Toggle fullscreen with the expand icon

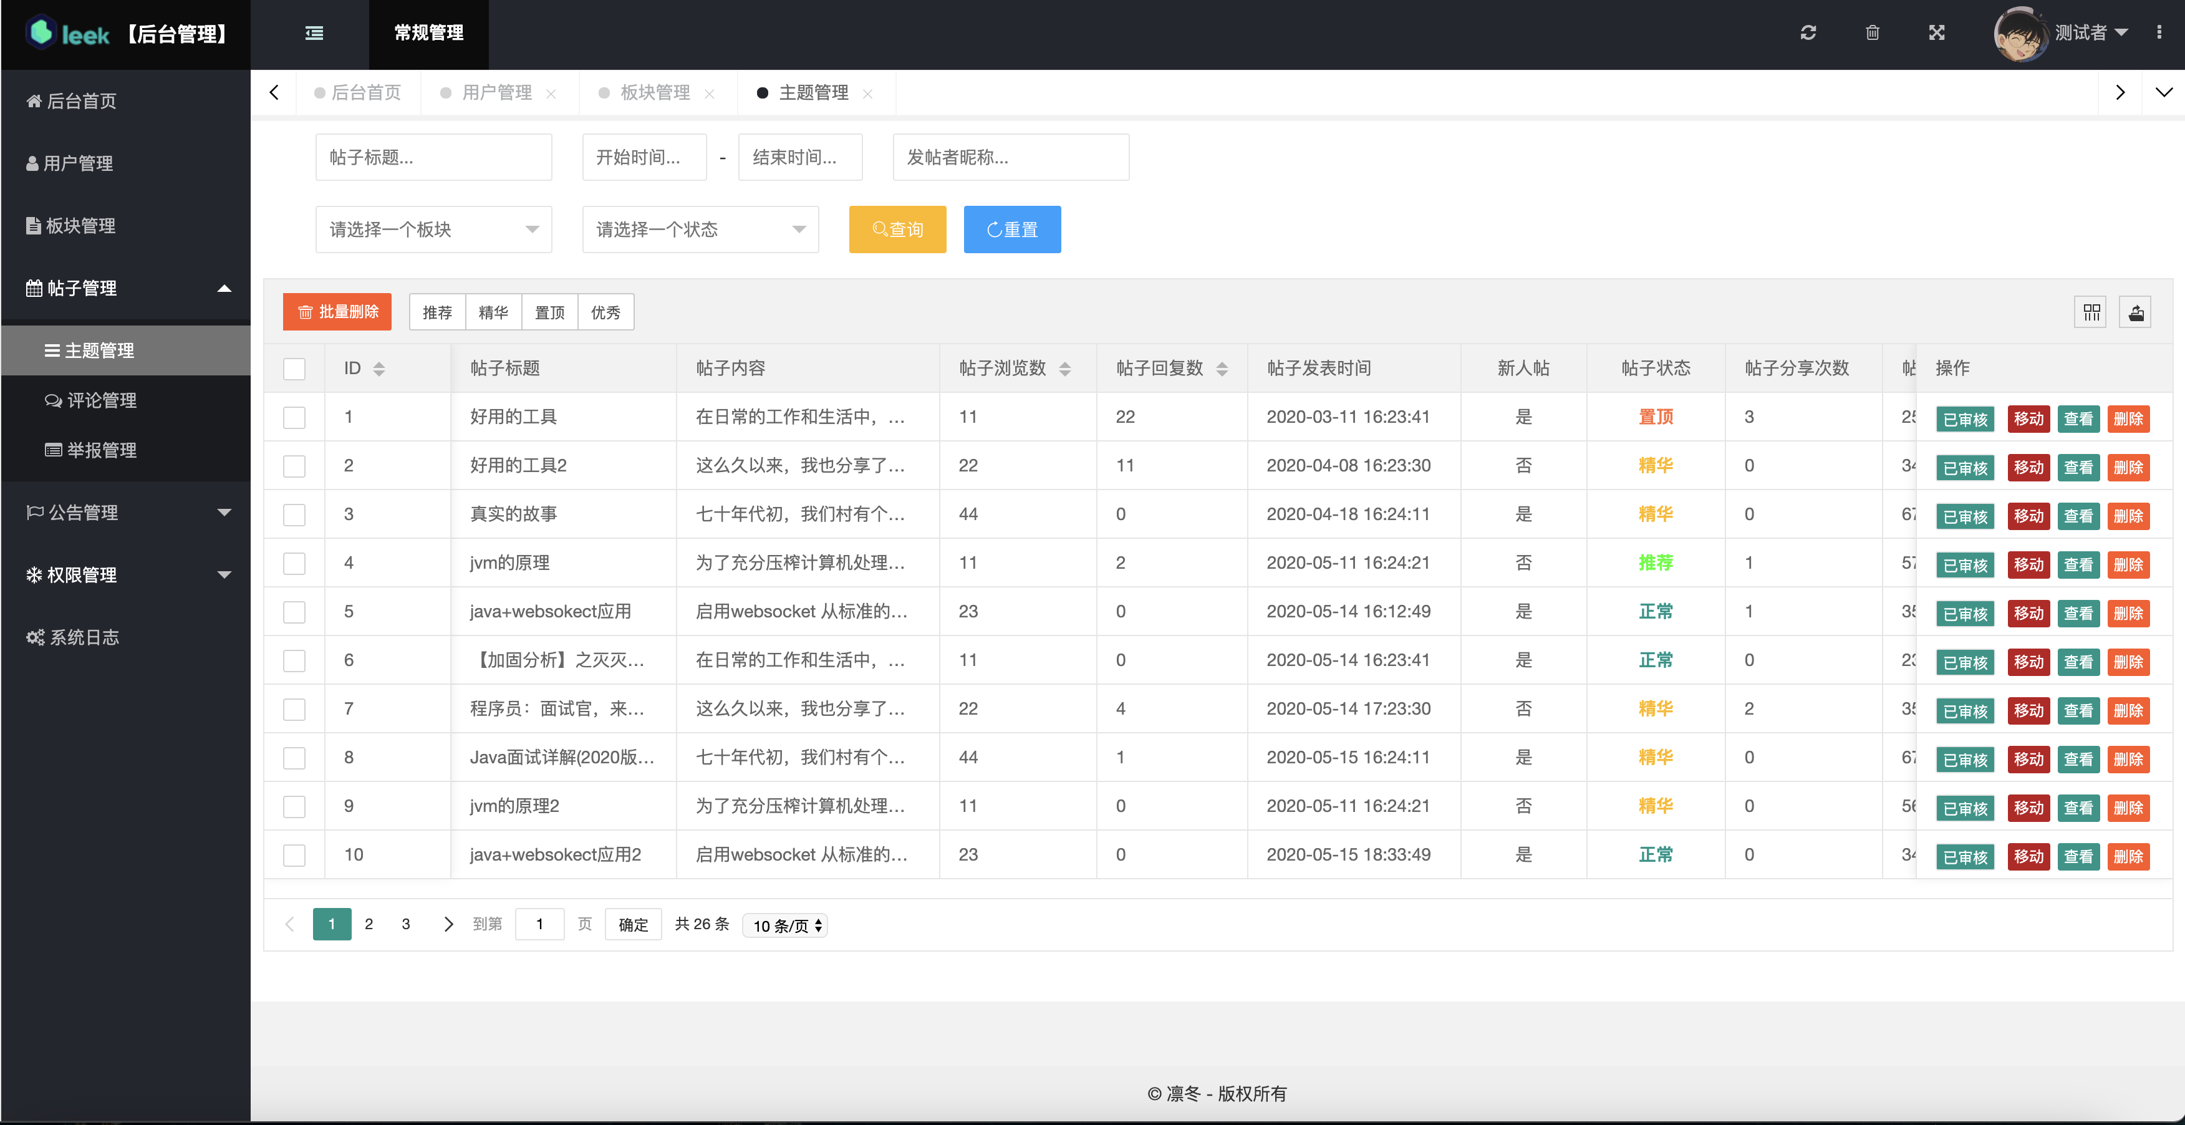[x=1936, y=33]
